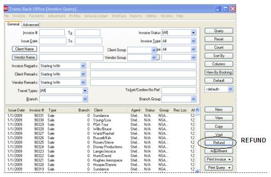The height and width of the screenshot is (177, 271).
Task: Open the General-Ledger menu
Action: pyautogui.click(x=96, y=16)
